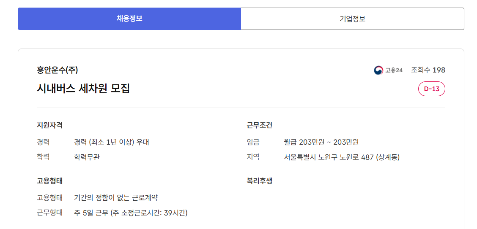Click the job title 시내버스 세차원 모집
The image size is (477, 229).
[x=83, y=89]
